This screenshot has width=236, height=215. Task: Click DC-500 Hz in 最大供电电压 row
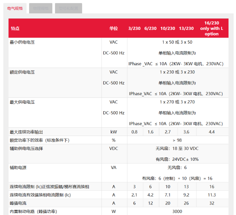click(114, 113)
